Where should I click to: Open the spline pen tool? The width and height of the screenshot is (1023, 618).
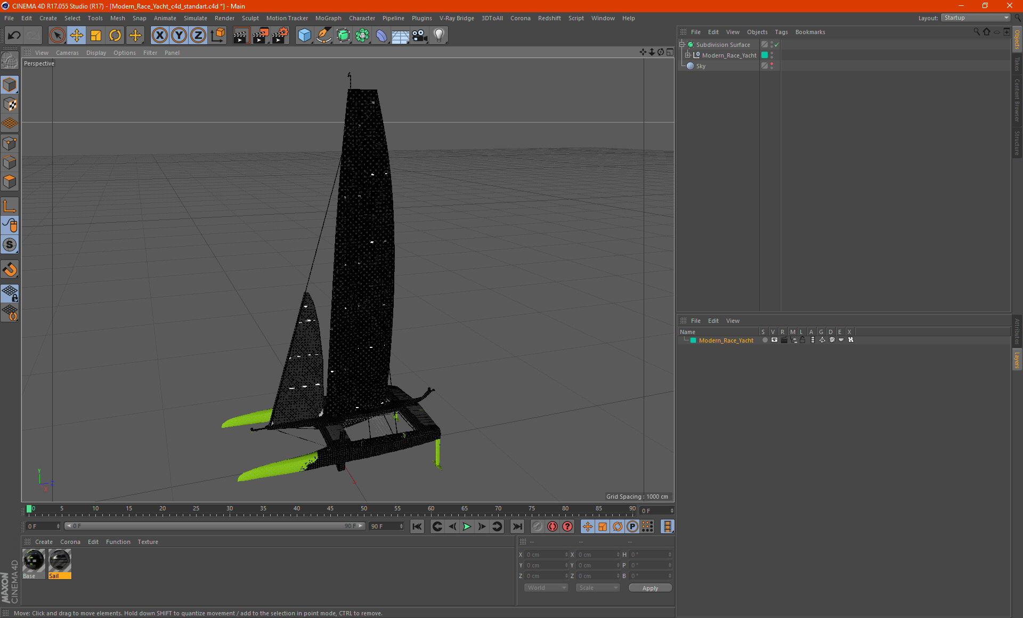point(323,36)
